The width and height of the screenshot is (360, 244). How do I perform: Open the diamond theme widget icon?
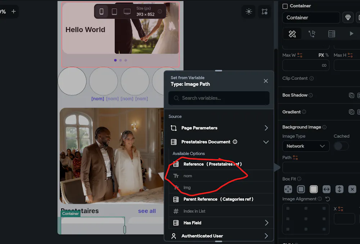point(348,17)
